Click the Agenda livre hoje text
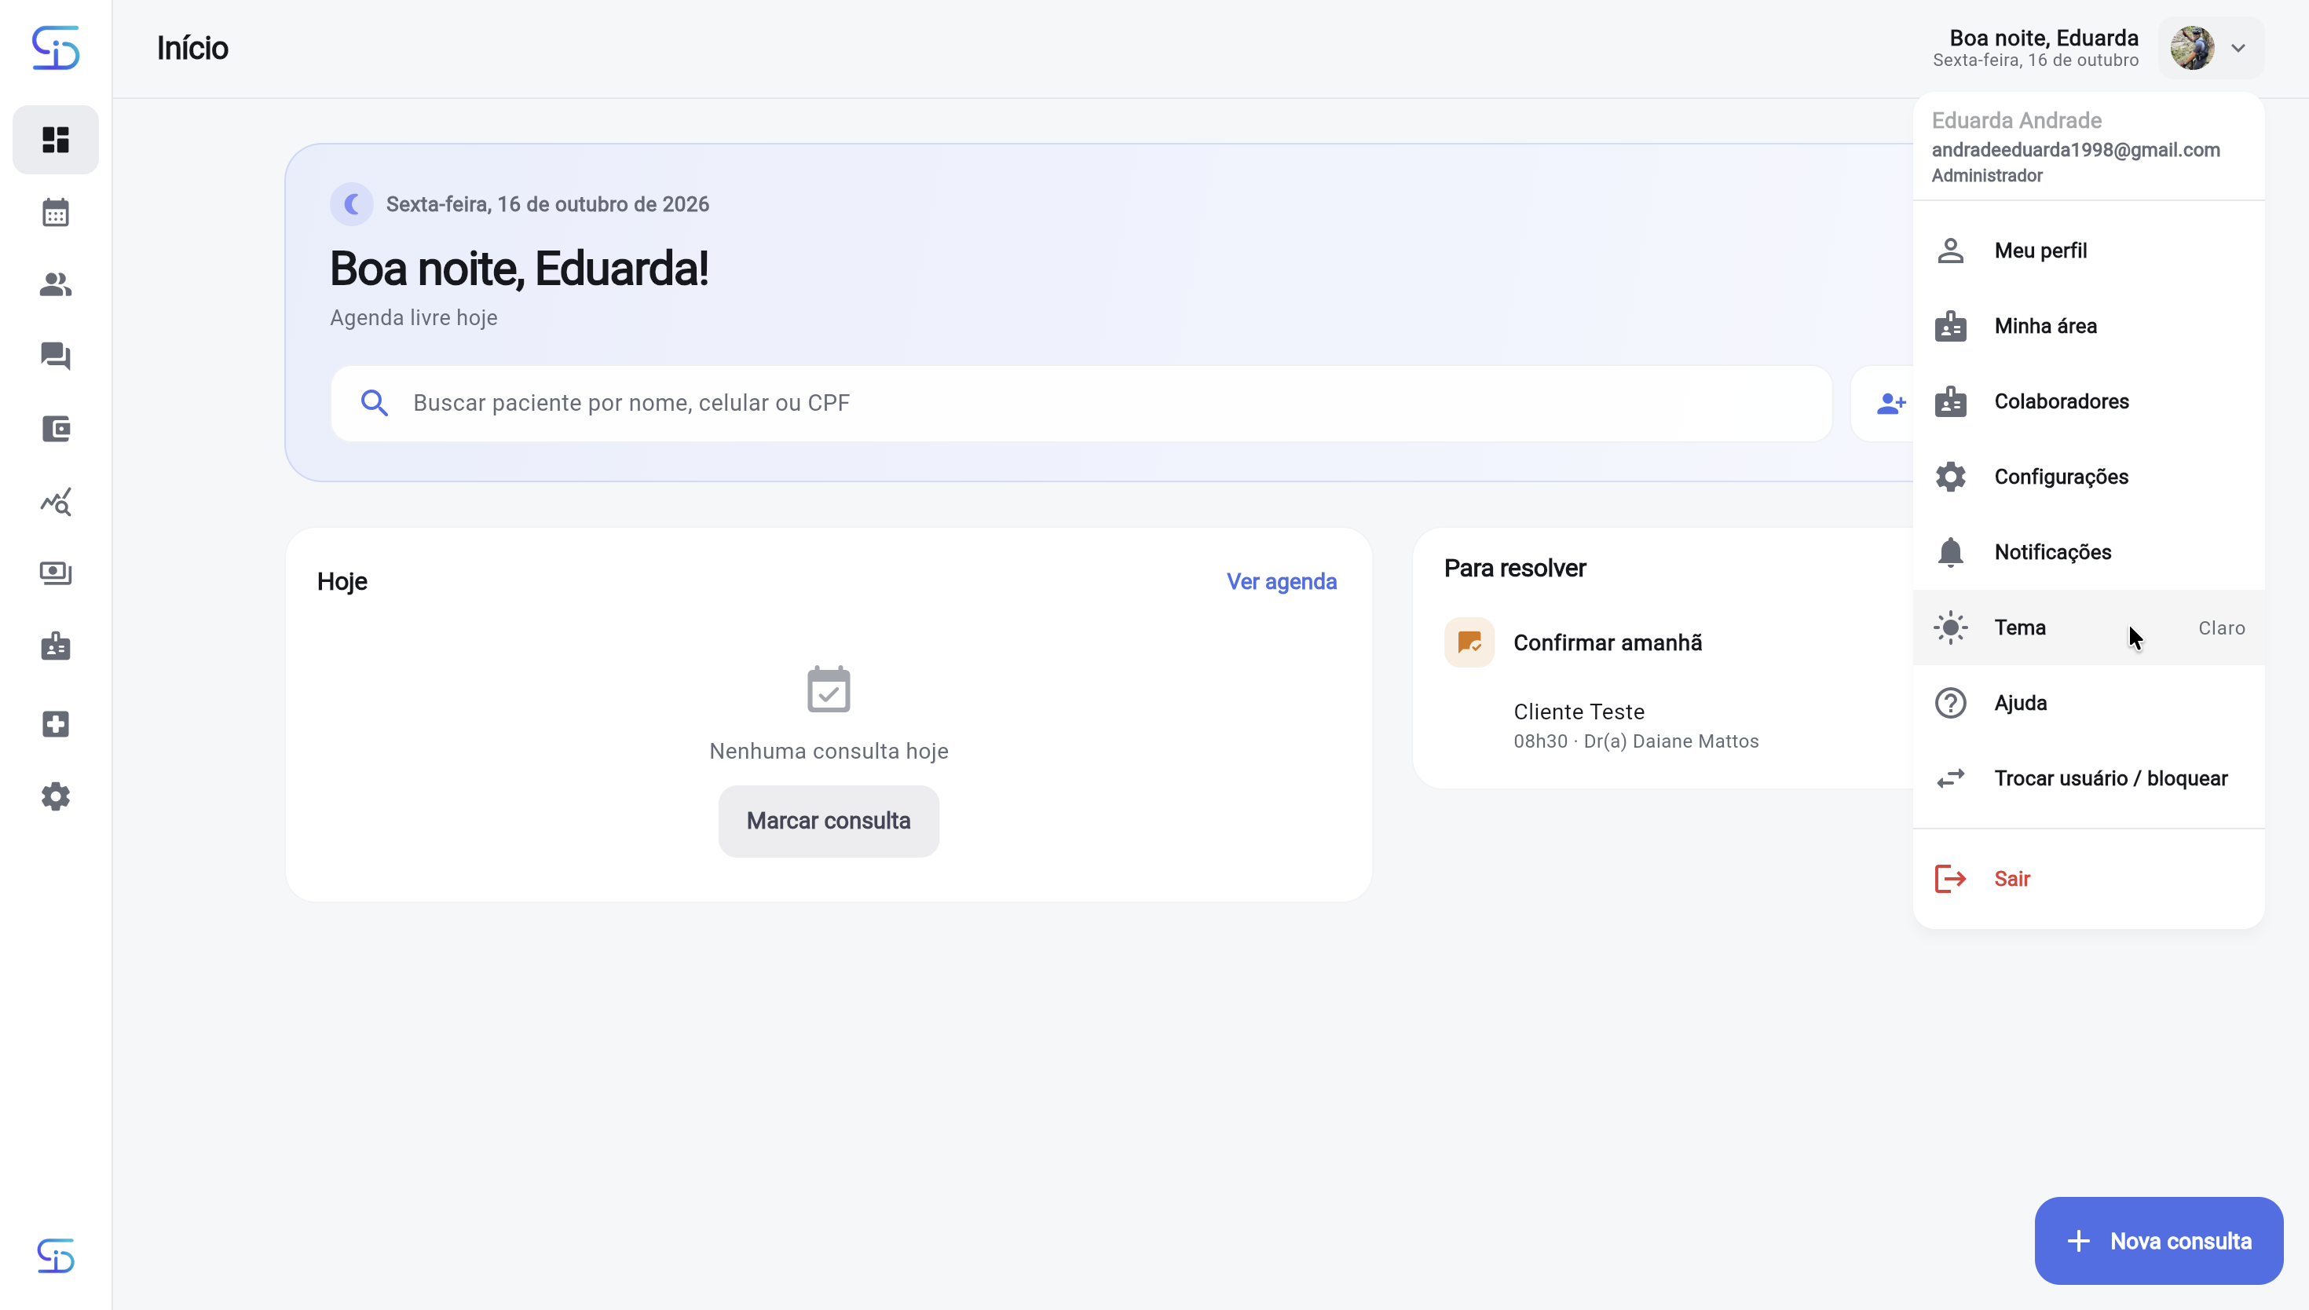 [414, 319]
